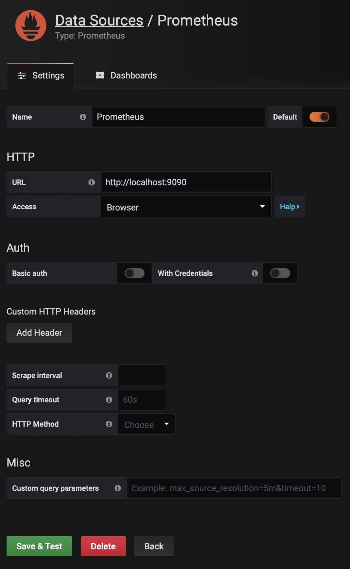Click the HTTP Method info icon
This screenshot has width=350, height=569.
click(109, 424)
